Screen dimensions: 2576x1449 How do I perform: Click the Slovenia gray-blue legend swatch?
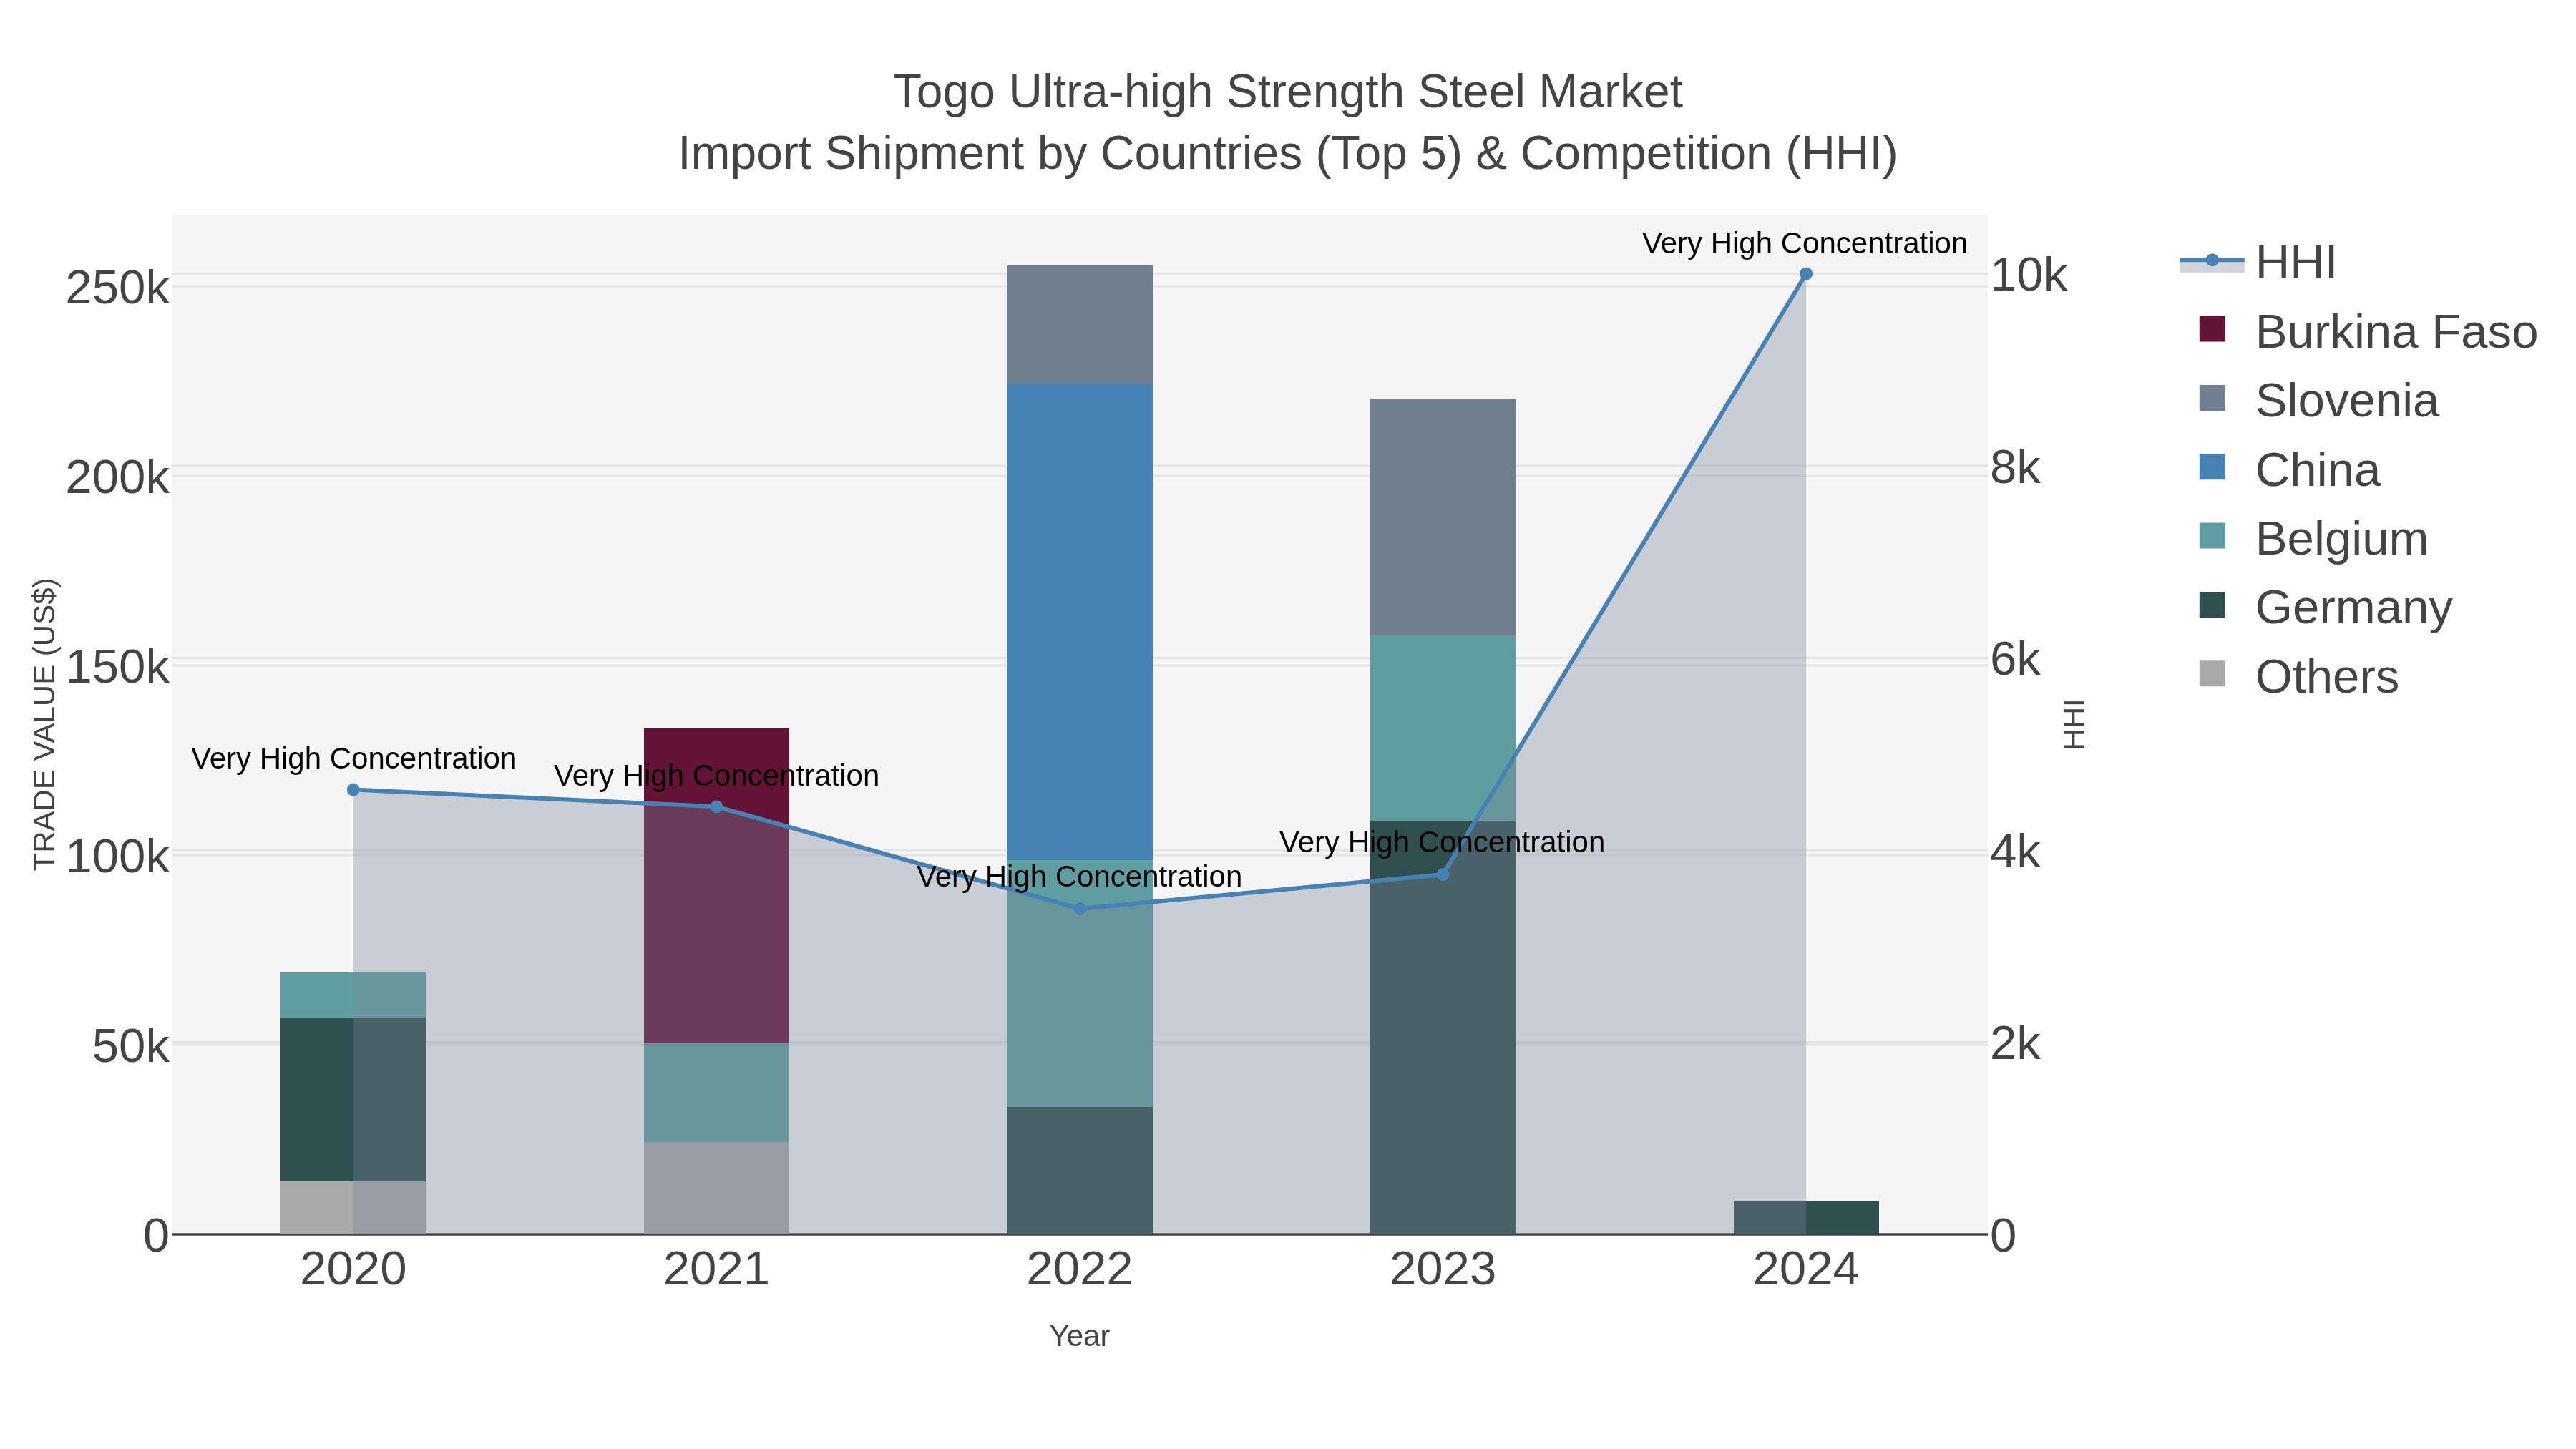point(2213,398)
